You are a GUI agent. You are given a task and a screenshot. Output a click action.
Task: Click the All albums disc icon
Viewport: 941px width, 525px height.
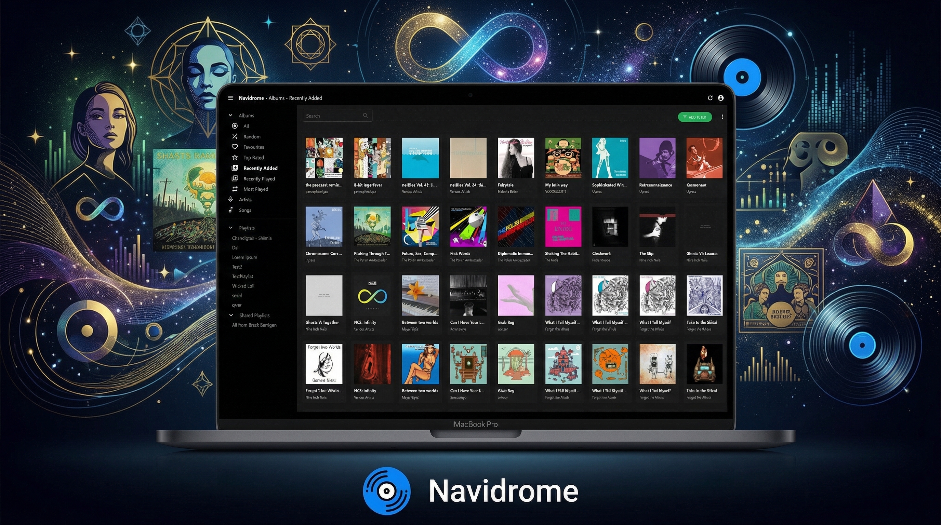point(235,126)
